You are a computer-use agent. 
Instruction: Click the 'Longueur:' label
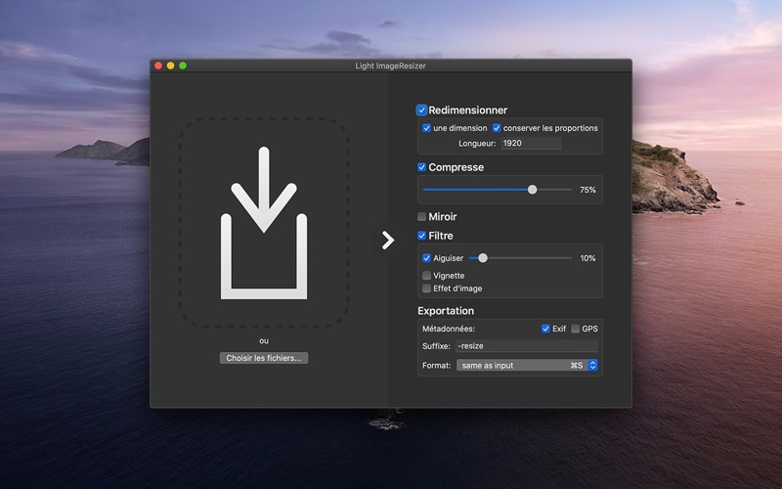click(477, 144)
